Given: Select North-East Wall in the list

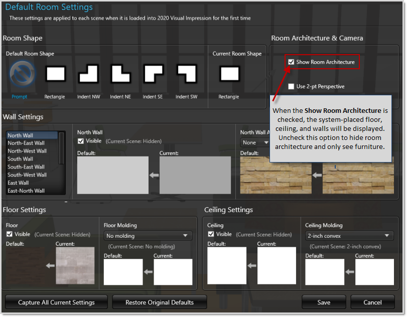Looking at the screenshot, I should click(32, 143).
